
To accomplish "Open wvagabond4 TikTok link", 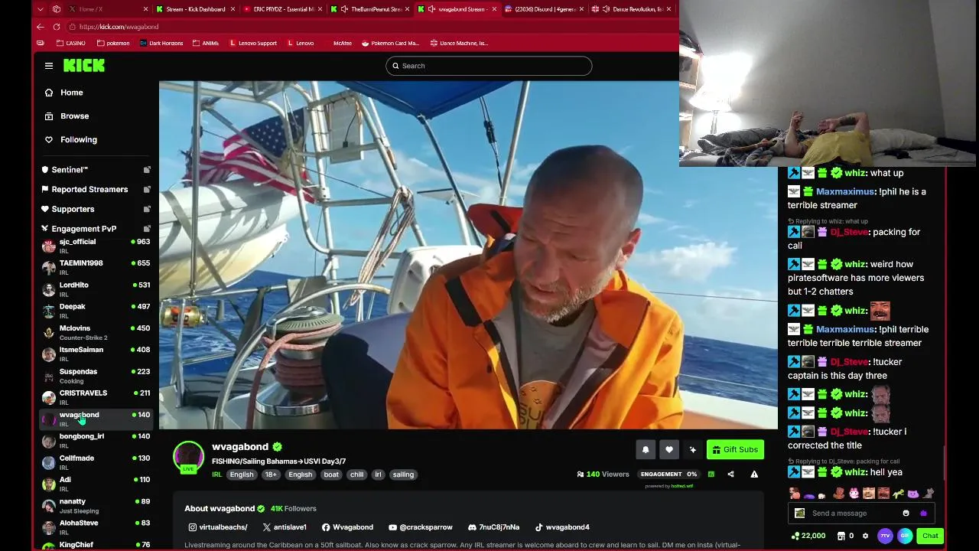I will coord(562,527).
